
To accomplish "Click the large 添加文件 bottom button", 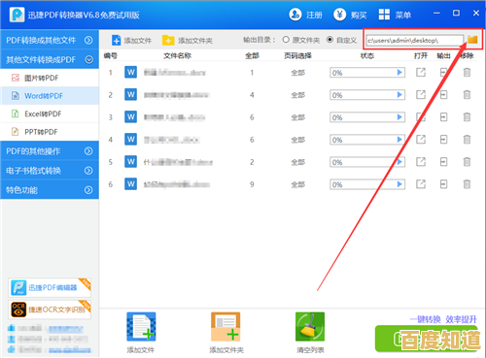I will (141, 333).
